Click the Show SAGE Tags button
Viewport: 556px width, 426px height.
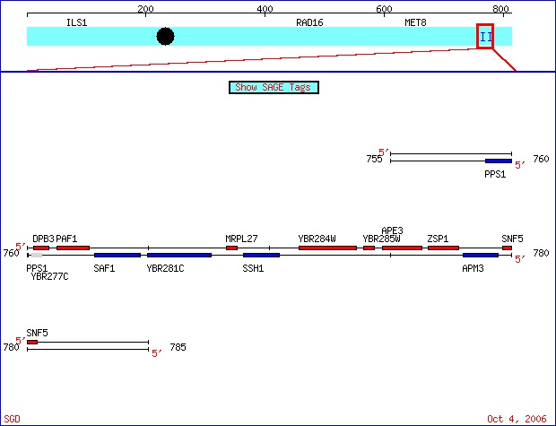pos(274,87)
